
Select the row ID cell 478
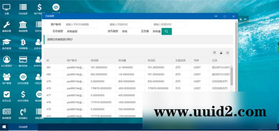point(49,88)
